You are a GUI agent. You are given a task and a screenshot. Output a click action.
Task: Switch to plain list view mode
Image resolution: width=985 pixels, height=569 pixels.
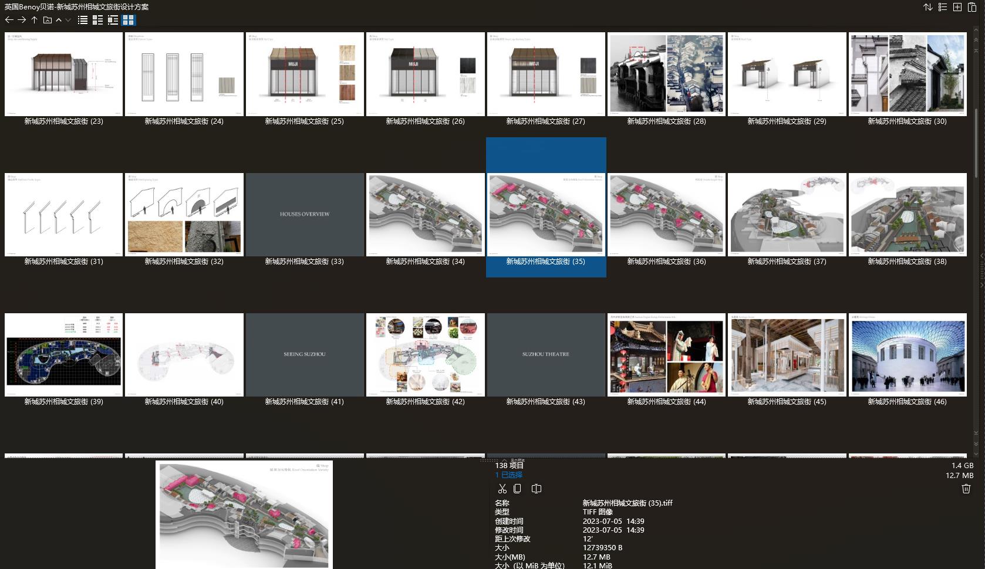click(83, 20)
